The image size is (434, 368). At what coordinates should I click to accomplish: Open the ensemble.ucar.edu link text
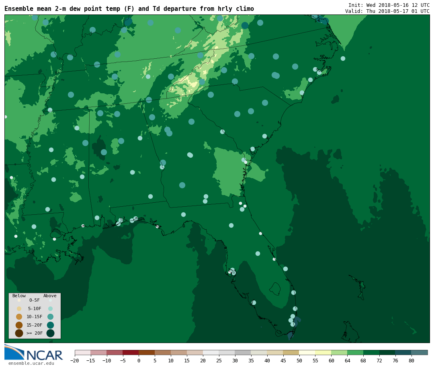31,363
